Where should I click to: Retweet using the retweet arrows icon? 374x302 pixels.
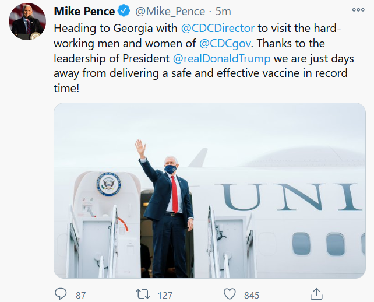coord(143,294)
